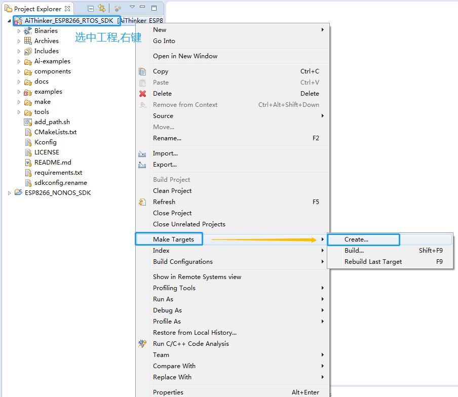Choose Rename... from the context menu
Image resolution: width=458 pixels, height=397 pixels.
233,138
